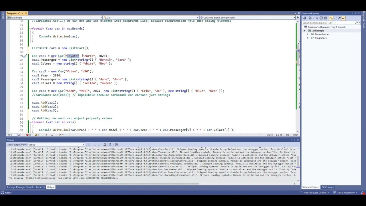Open the ListExample project navigation dropdown
Viewport: 366px width, 206px height.
[x=54, y=17]
